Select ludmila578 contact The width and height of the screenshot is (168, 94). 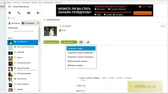(x=23, y=53)
